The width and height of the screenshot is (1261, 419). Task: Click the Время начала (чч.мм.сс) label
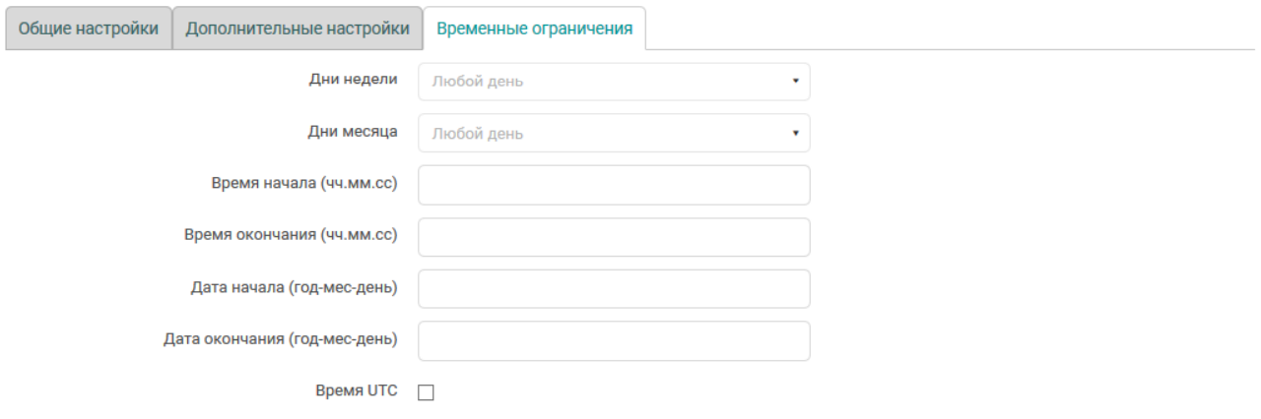point(304,184)
